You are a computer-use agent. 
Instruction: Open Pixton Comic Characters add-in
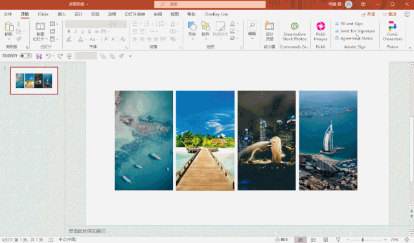click(393, 31)
